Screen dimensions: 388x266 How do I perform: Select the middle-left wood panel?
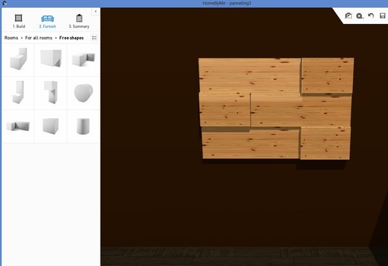pyautogui.click(x=224, y=109)
